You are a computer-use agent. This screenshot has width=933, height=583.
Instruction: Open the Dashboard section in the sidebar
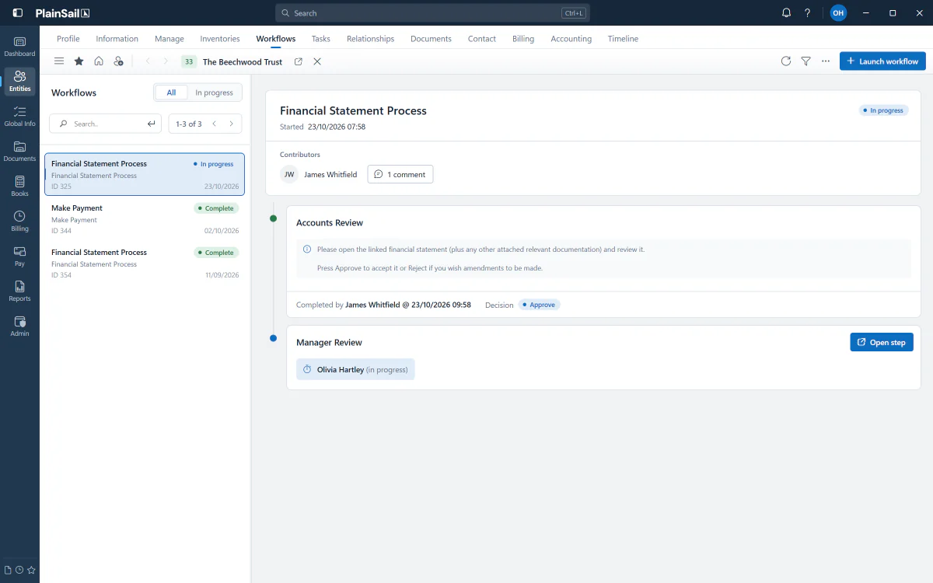[19, 47]
